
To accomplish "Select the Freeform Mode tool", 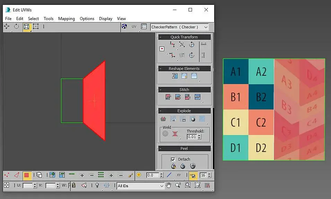I will click(x=36, y=26).
